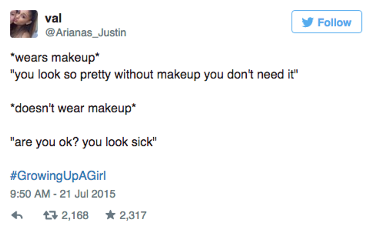Click the 9:50 AM tweet time
The height and width of the screenshot is (228, 372).
(30, 194)
